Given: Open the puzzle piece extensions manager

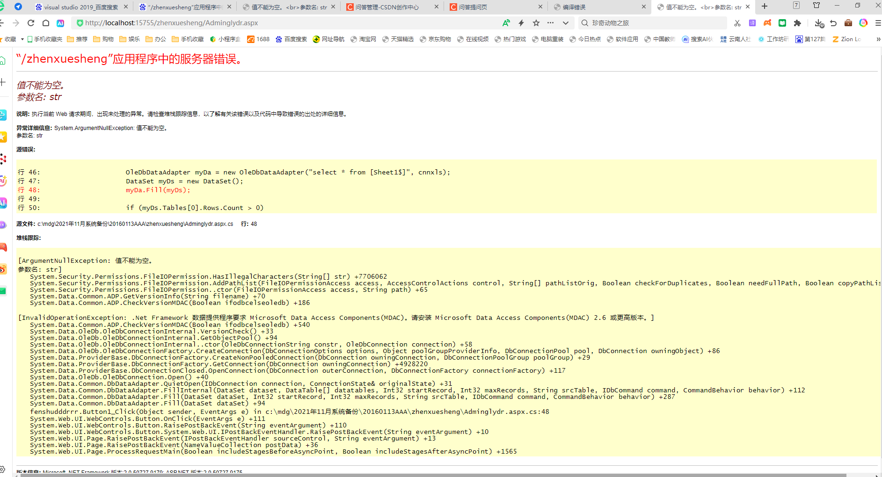Looking at the screenshot, I should pyautogui.click(x=797, y=23).
